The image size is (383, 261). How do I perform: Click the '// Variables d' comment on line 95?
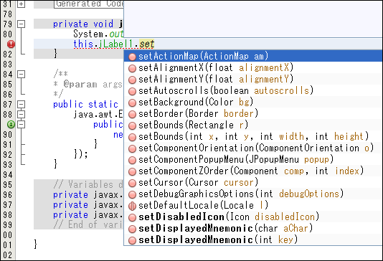tap(88, 184)
